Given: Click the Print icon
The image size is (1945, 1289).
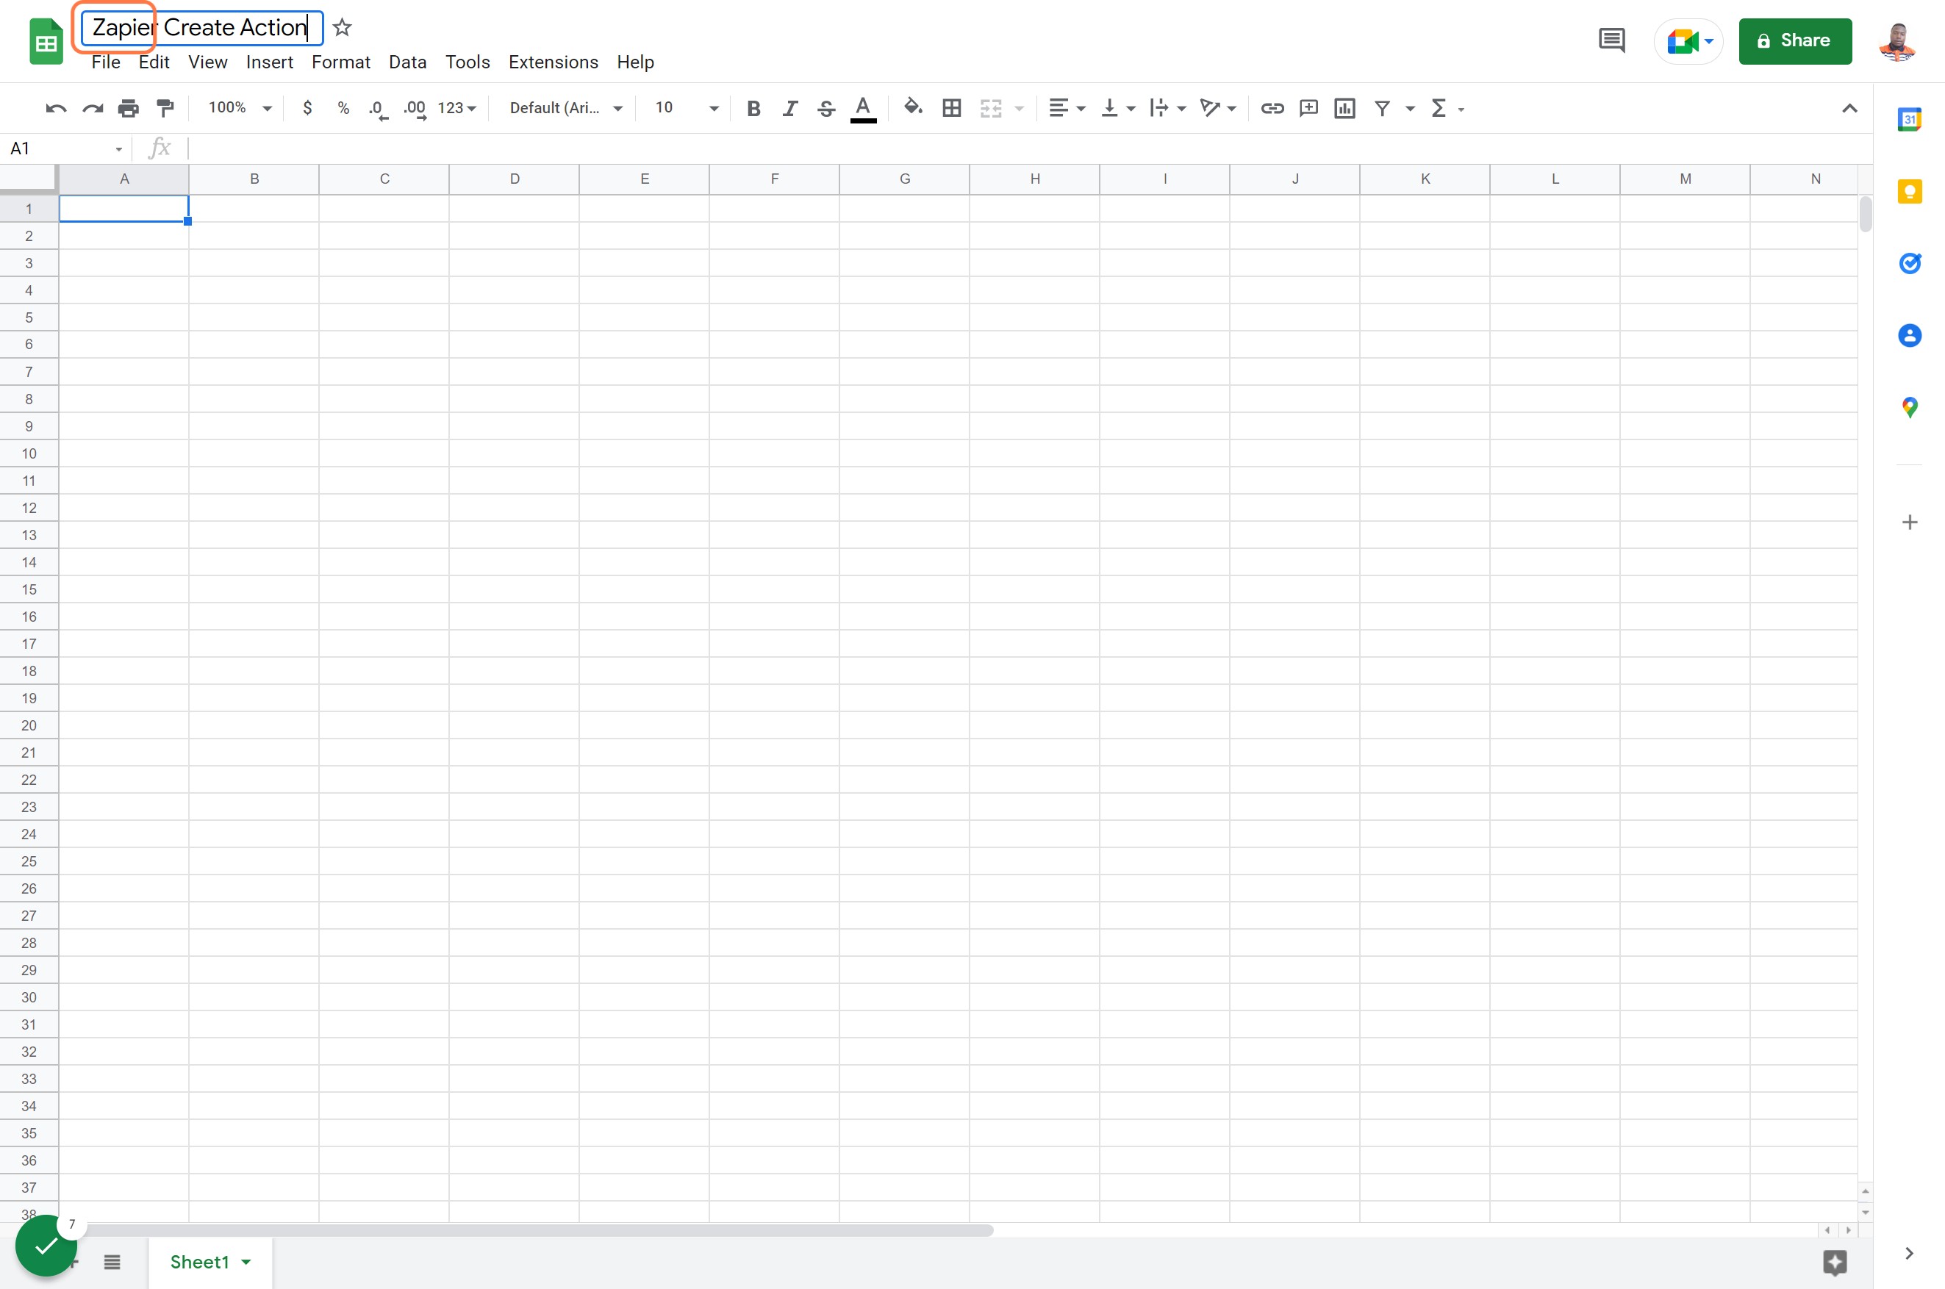Looking at the screenshot, I should pyautogui.click(x=128, y=108).
